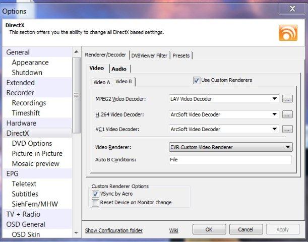Enable Reset Device on Monitor change

95,202
